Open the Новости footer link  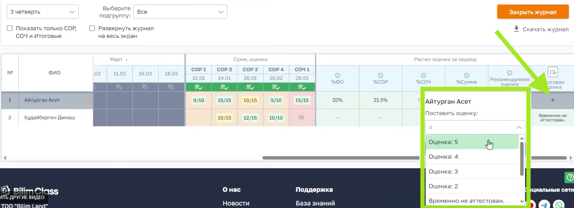coord(236,203)
